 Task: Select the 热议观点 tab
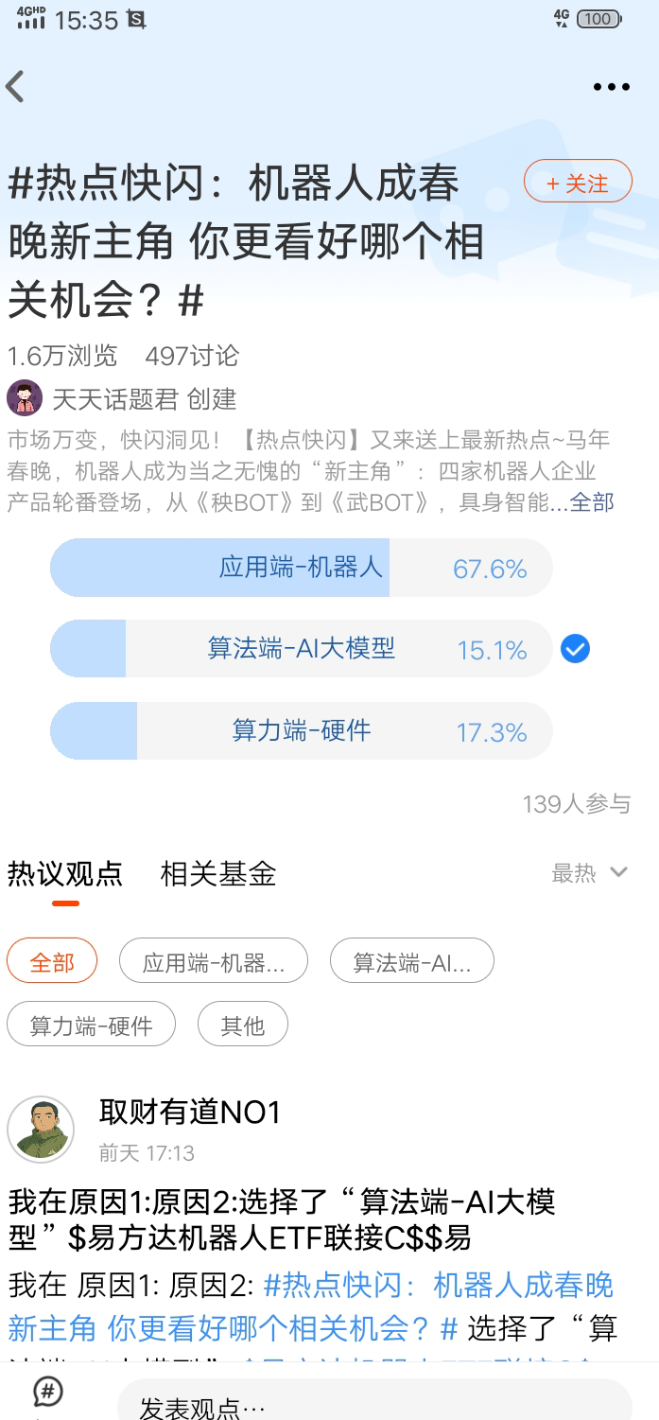pos(65,873)
